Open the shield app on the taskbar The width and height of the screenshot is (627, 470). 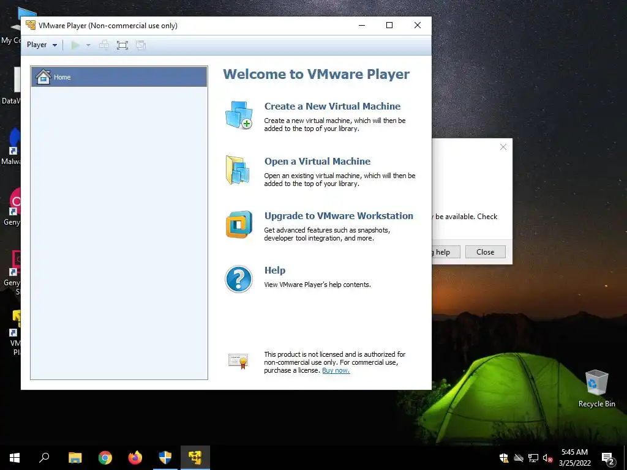(x=165, y=458)
